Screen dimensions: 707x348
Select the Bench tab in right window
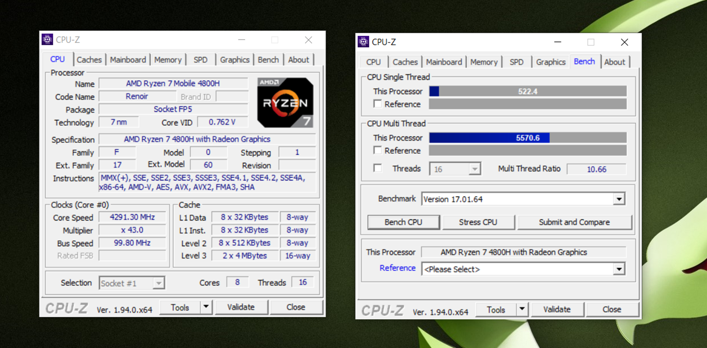584,61
